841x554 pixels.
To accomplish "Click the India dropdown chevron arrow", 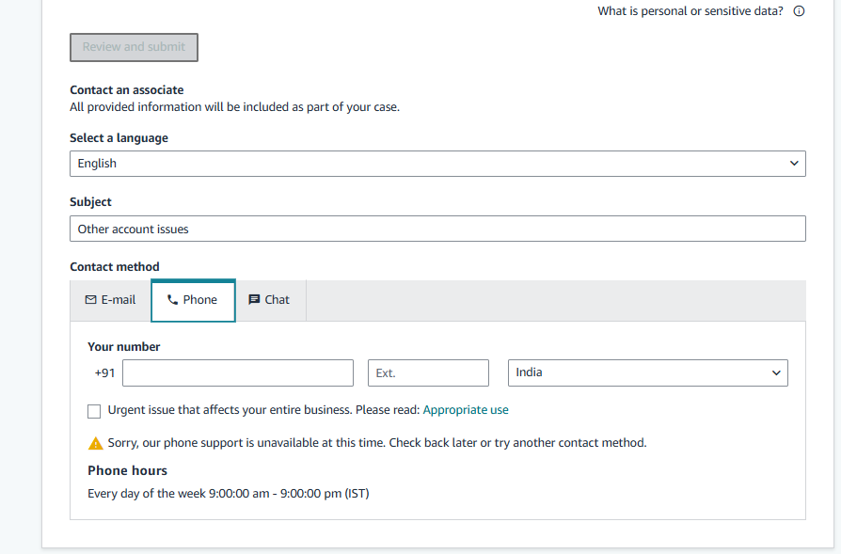I will point(776,372).
